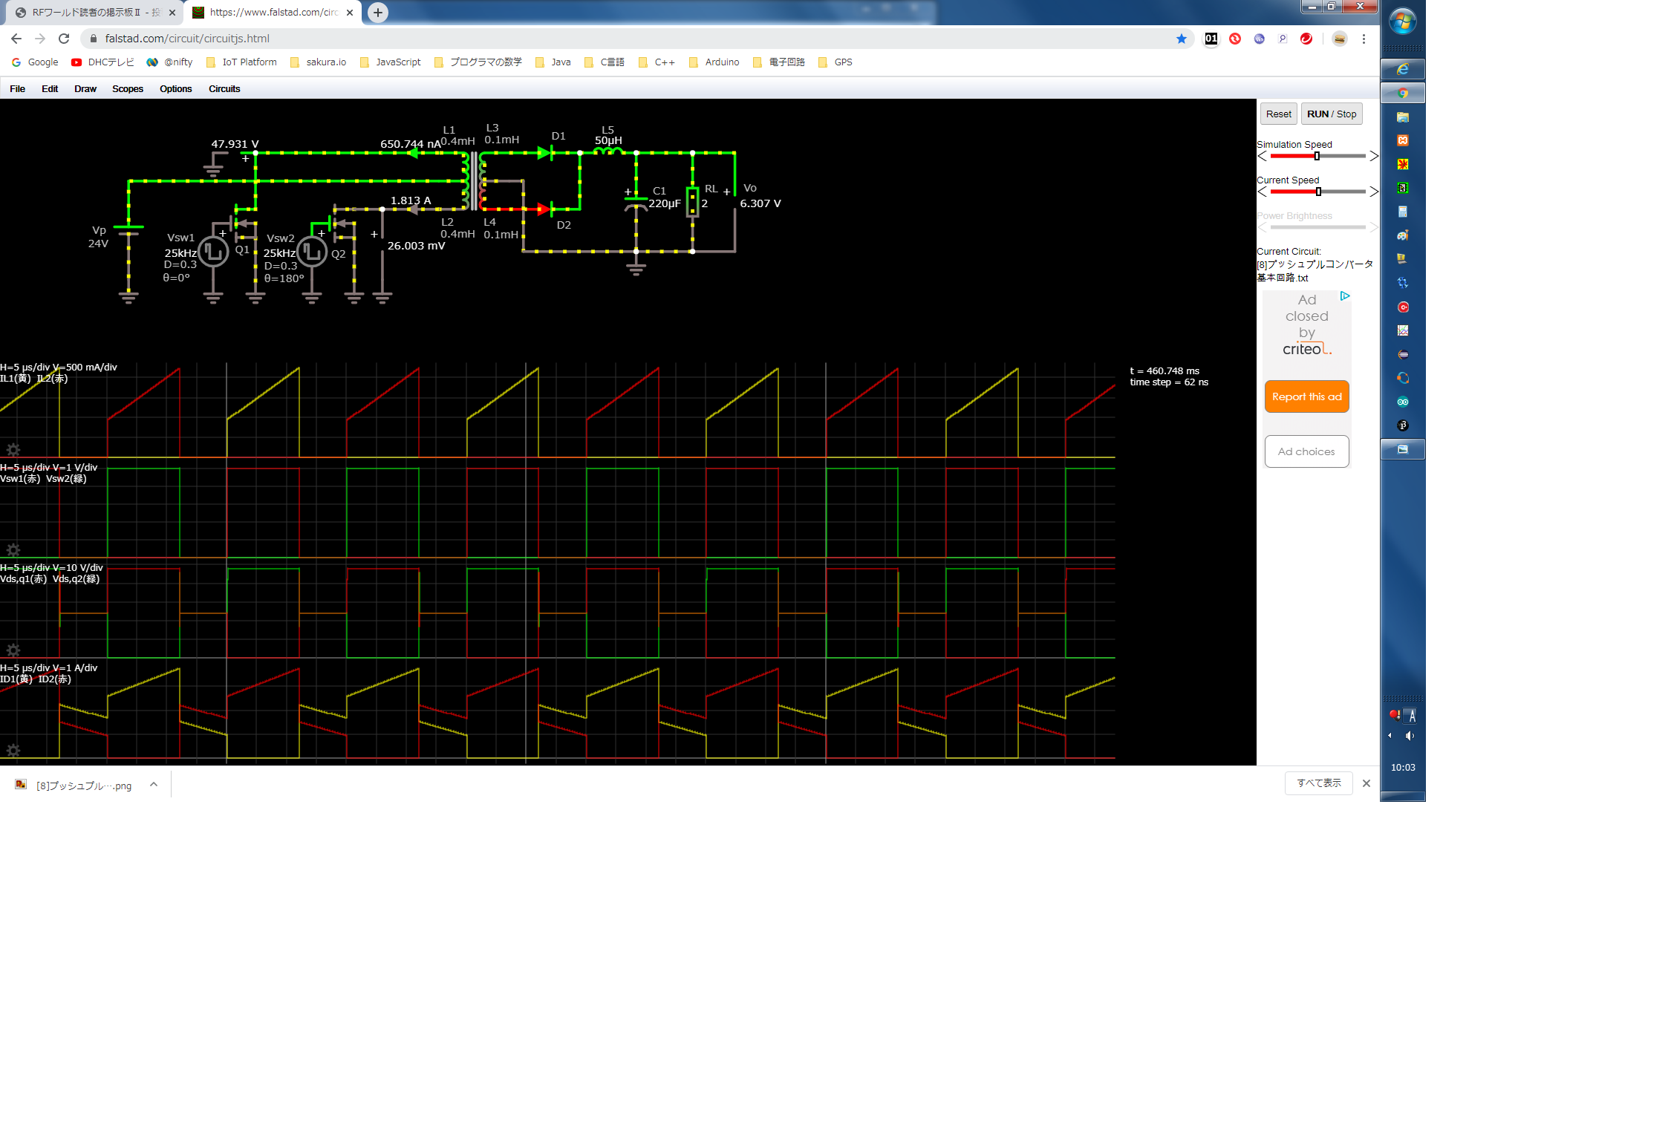1671x1133 pixels.
Task: Reload the falstad circuit page
Action: pos(64,39)
